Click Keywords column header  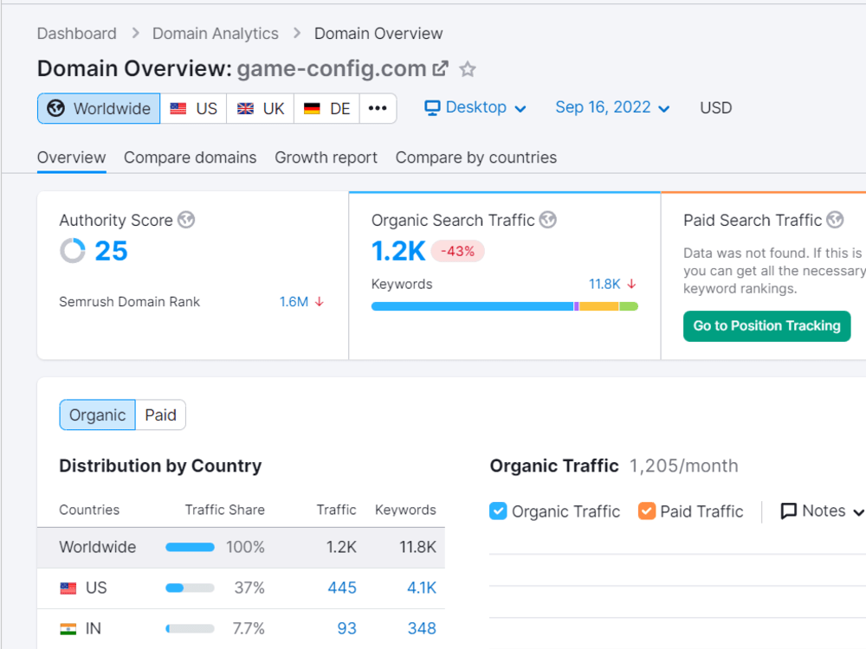405,510
